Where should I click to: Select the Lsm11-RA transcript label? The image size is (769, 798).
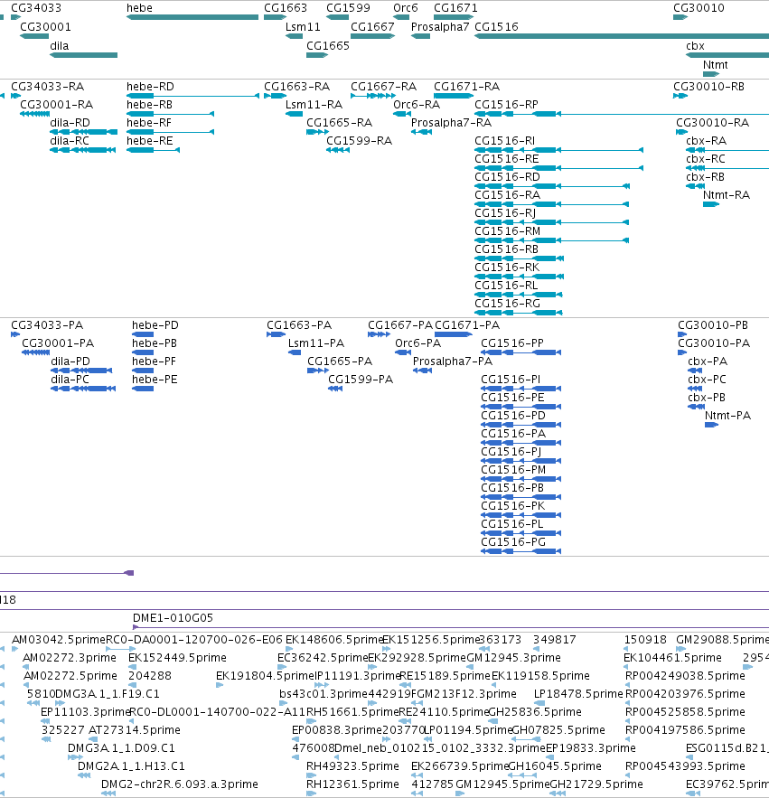(x=314, y=105)
